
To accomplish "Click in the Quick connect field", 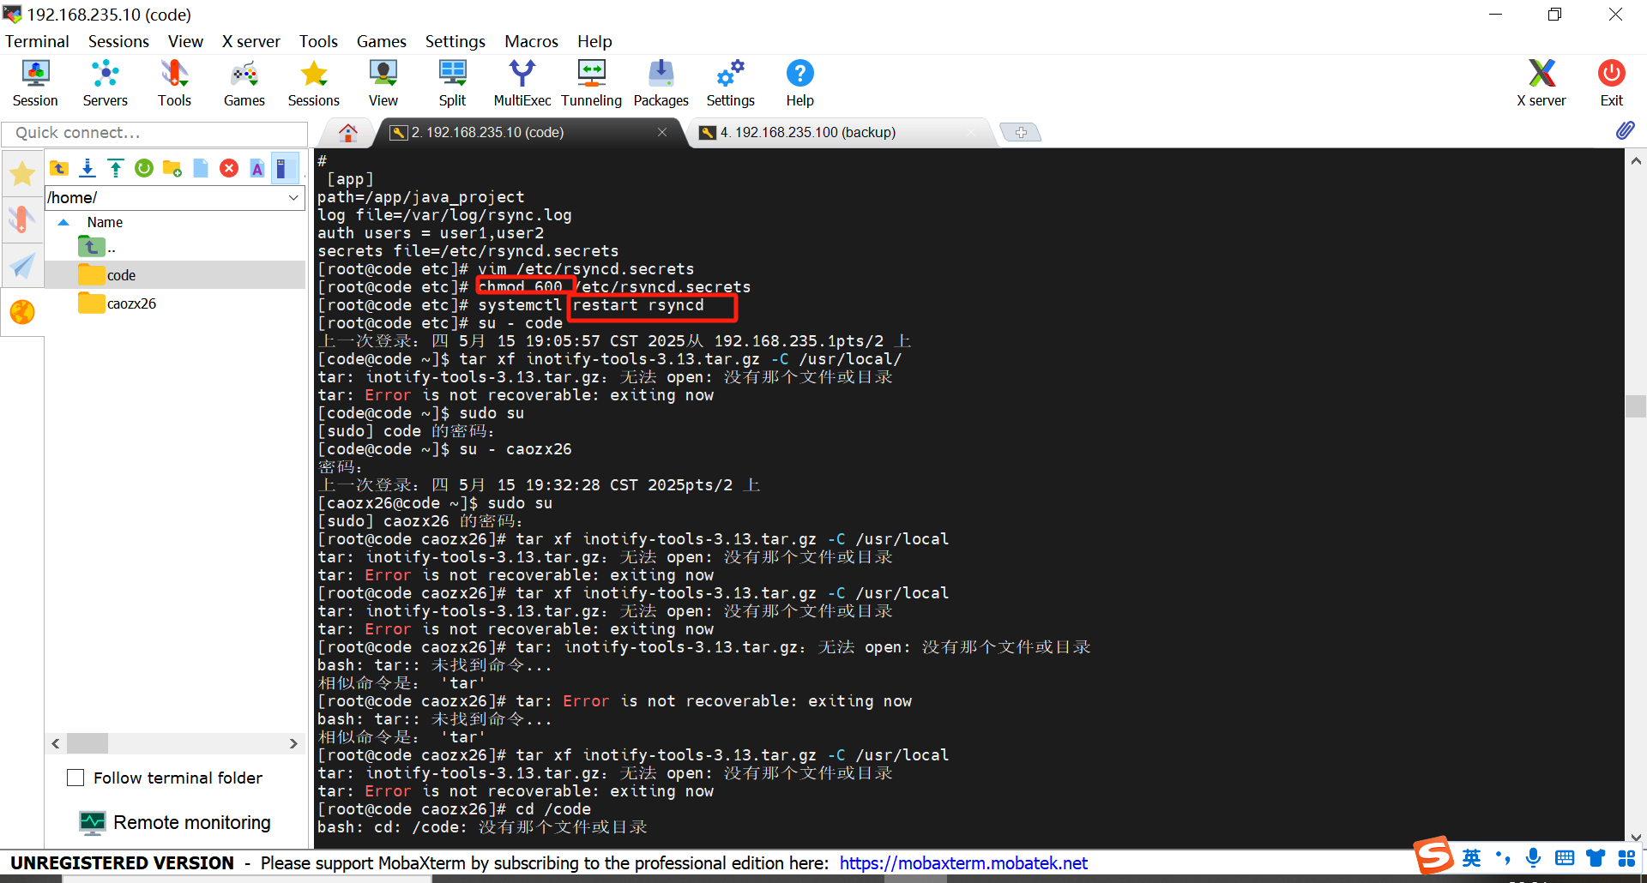I will 154,133.
